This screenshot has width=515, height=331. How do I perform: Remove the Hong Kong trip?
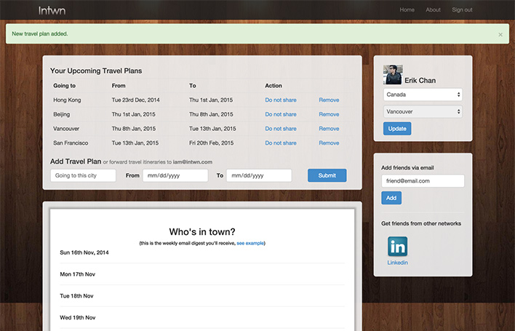(329, 100)
